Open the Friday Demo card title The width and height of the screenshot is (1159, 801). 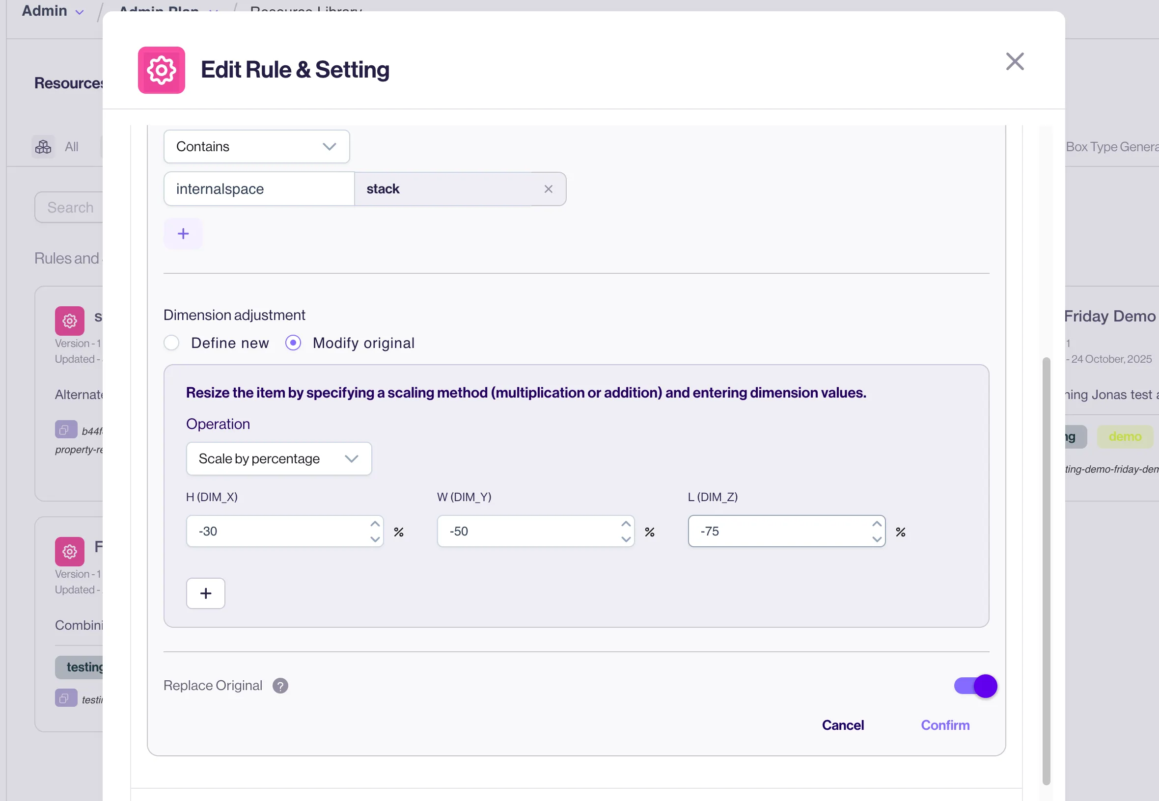click(x=1110, y=316)
